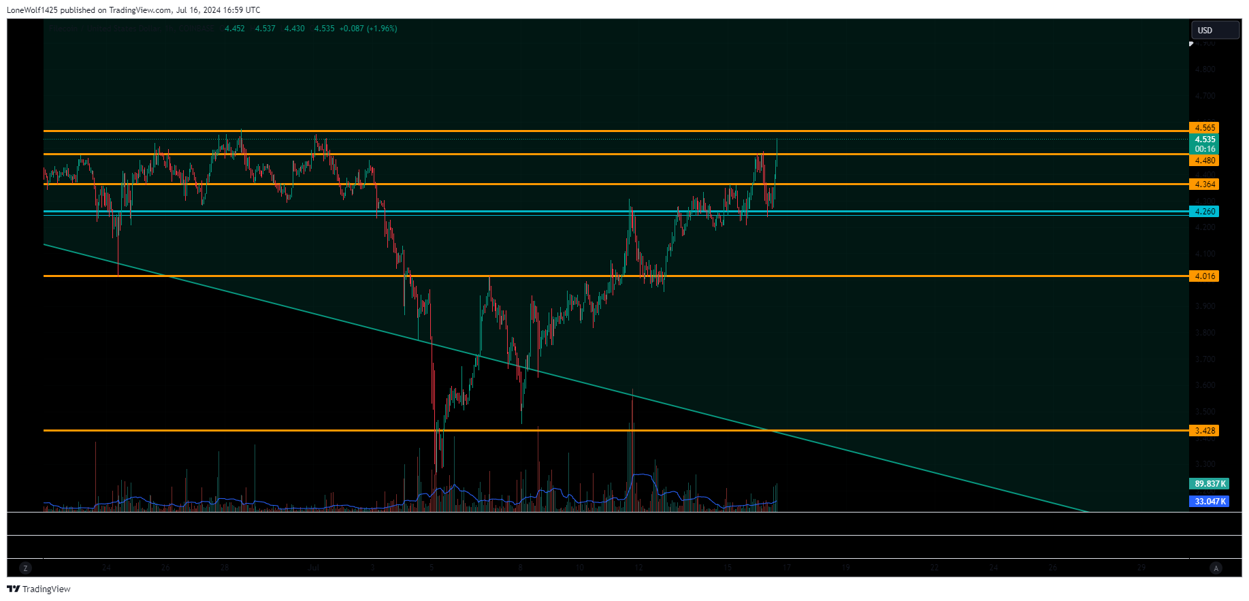Click the open value 4.452
Viewport: 1249px width, 601px height.
click(x=235, y=29)
